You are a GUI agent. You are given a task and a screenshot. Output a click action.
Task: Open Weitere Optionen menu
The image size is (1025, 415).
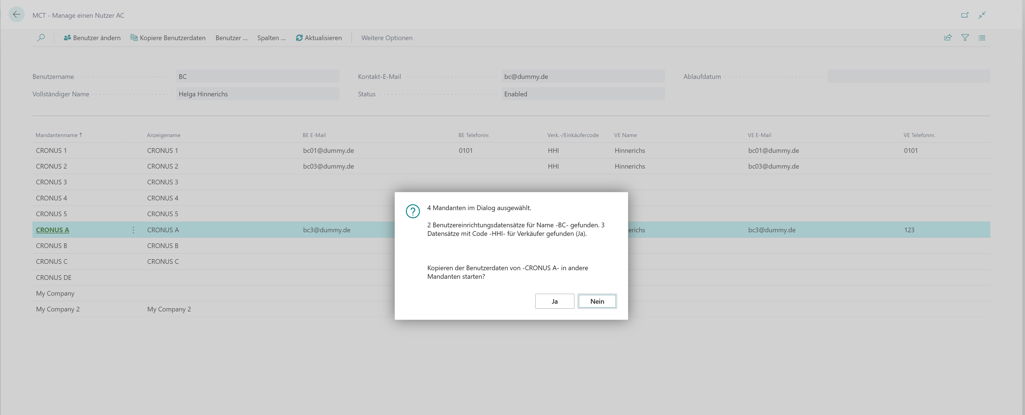click(x=387, y=38)
